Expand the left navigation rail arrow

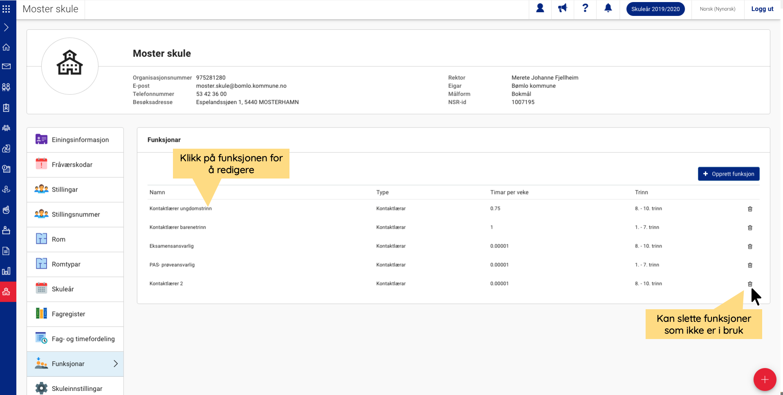[6, 27]
